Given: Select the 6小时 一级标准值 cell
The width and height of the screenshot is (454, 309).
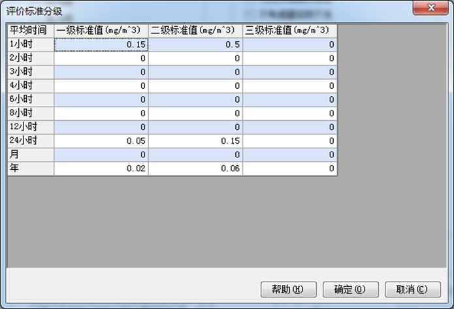Looking at the screenshot, I should coord(101,99).
